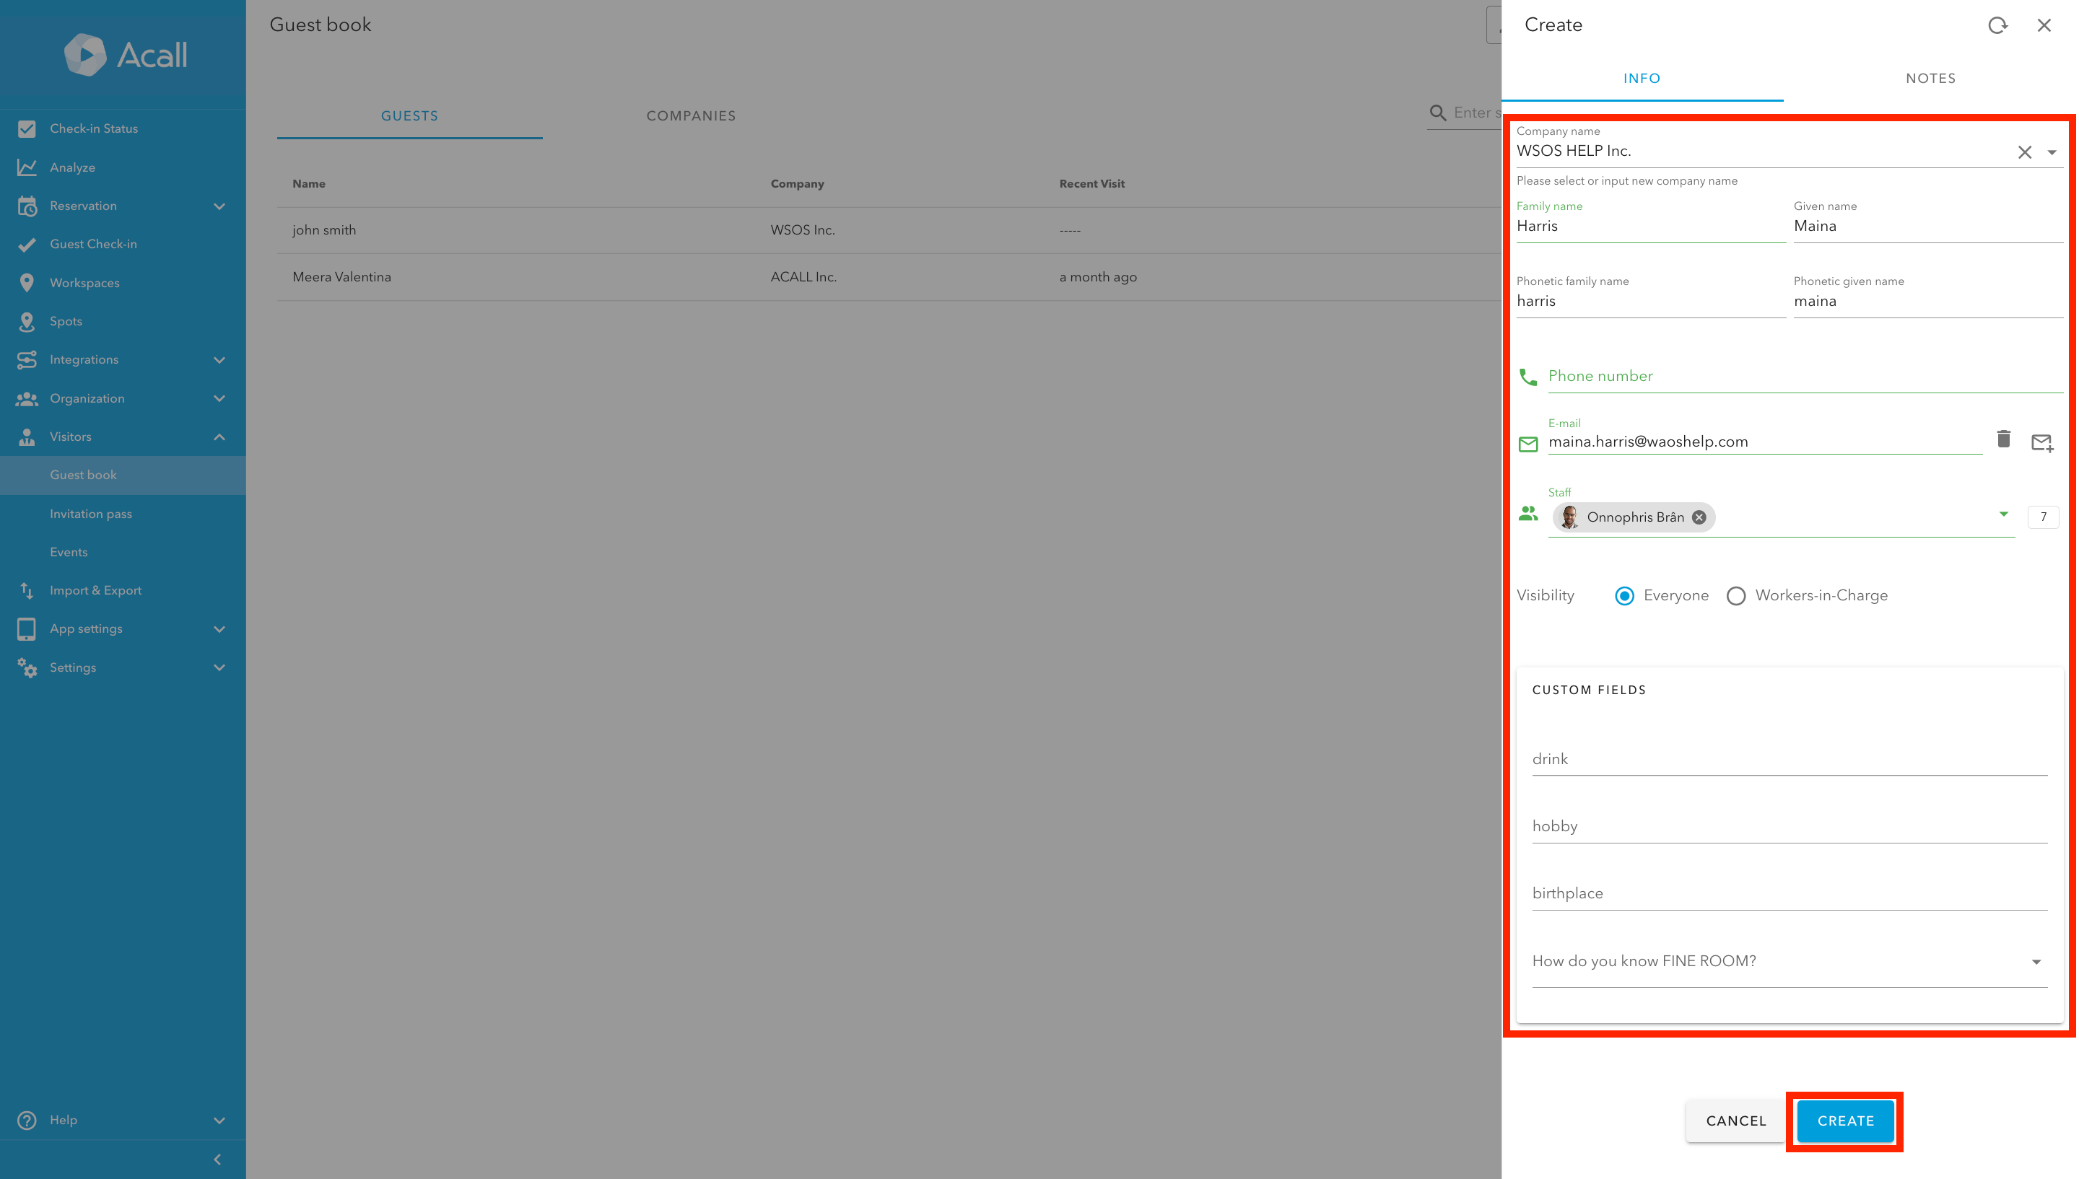This screenshot has height=1179, width=2079.
Task: Collapse the sidebar with the bottom arrow
Action: (x=217, y=1160)
